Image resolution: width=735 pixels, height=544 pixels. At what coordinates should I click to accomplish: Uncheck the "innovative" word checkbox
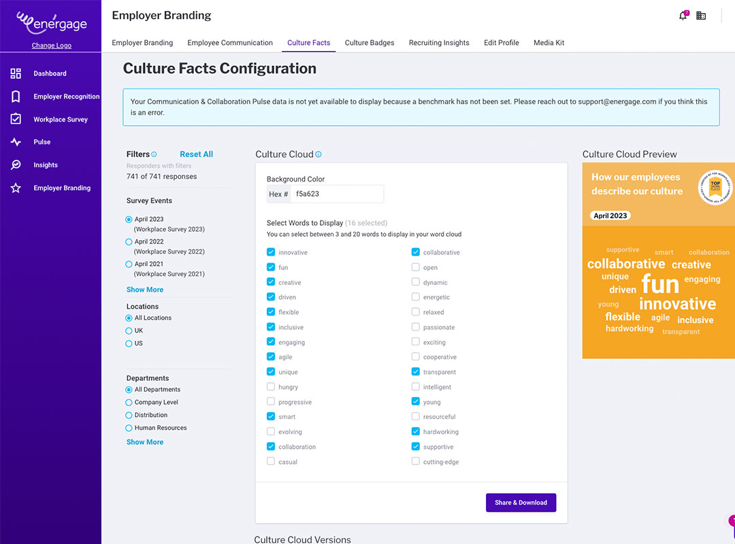[271, 252]
